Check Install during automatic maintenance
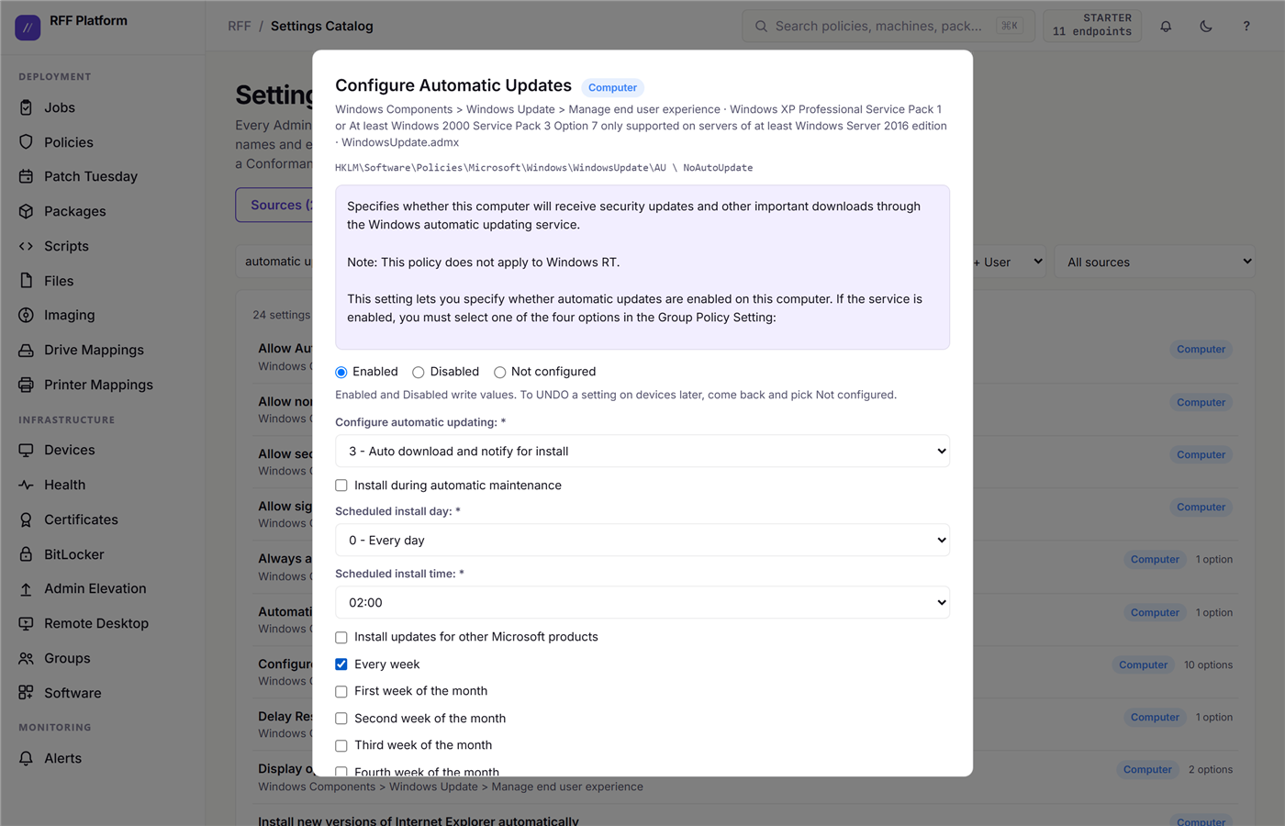 (x=341, y=486)
